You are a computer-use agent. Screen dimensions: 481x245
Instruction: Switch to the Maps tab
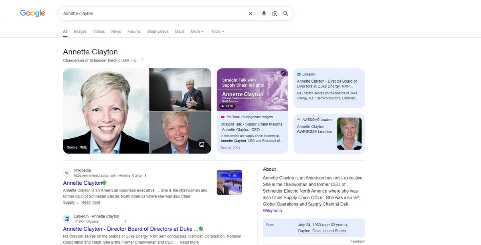180,32
